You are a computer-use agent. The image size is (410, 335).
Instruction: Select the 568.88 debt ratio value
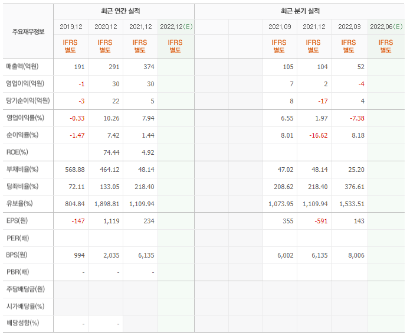pyautogui.click(x=75, y=170)
